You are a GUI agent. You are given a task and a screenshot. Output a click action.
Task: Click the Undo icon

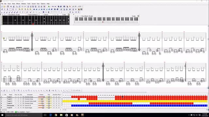(x=23, y=6)
